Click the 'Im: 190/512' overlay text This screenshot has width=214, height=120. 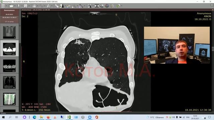29,13
